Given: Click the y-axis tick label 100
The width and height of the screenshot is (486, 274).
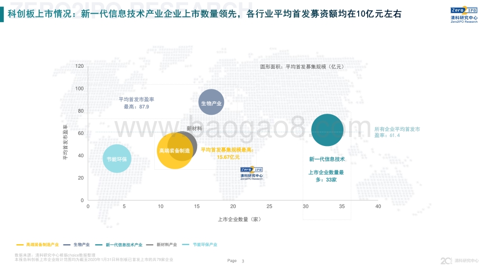Looking at the screenshot, I should 79,88.
